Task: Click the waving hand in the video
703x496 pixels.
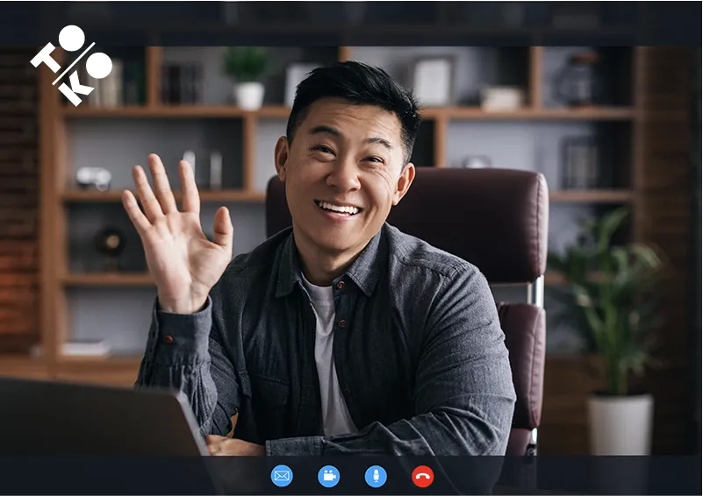Action: tap(176, 228)
